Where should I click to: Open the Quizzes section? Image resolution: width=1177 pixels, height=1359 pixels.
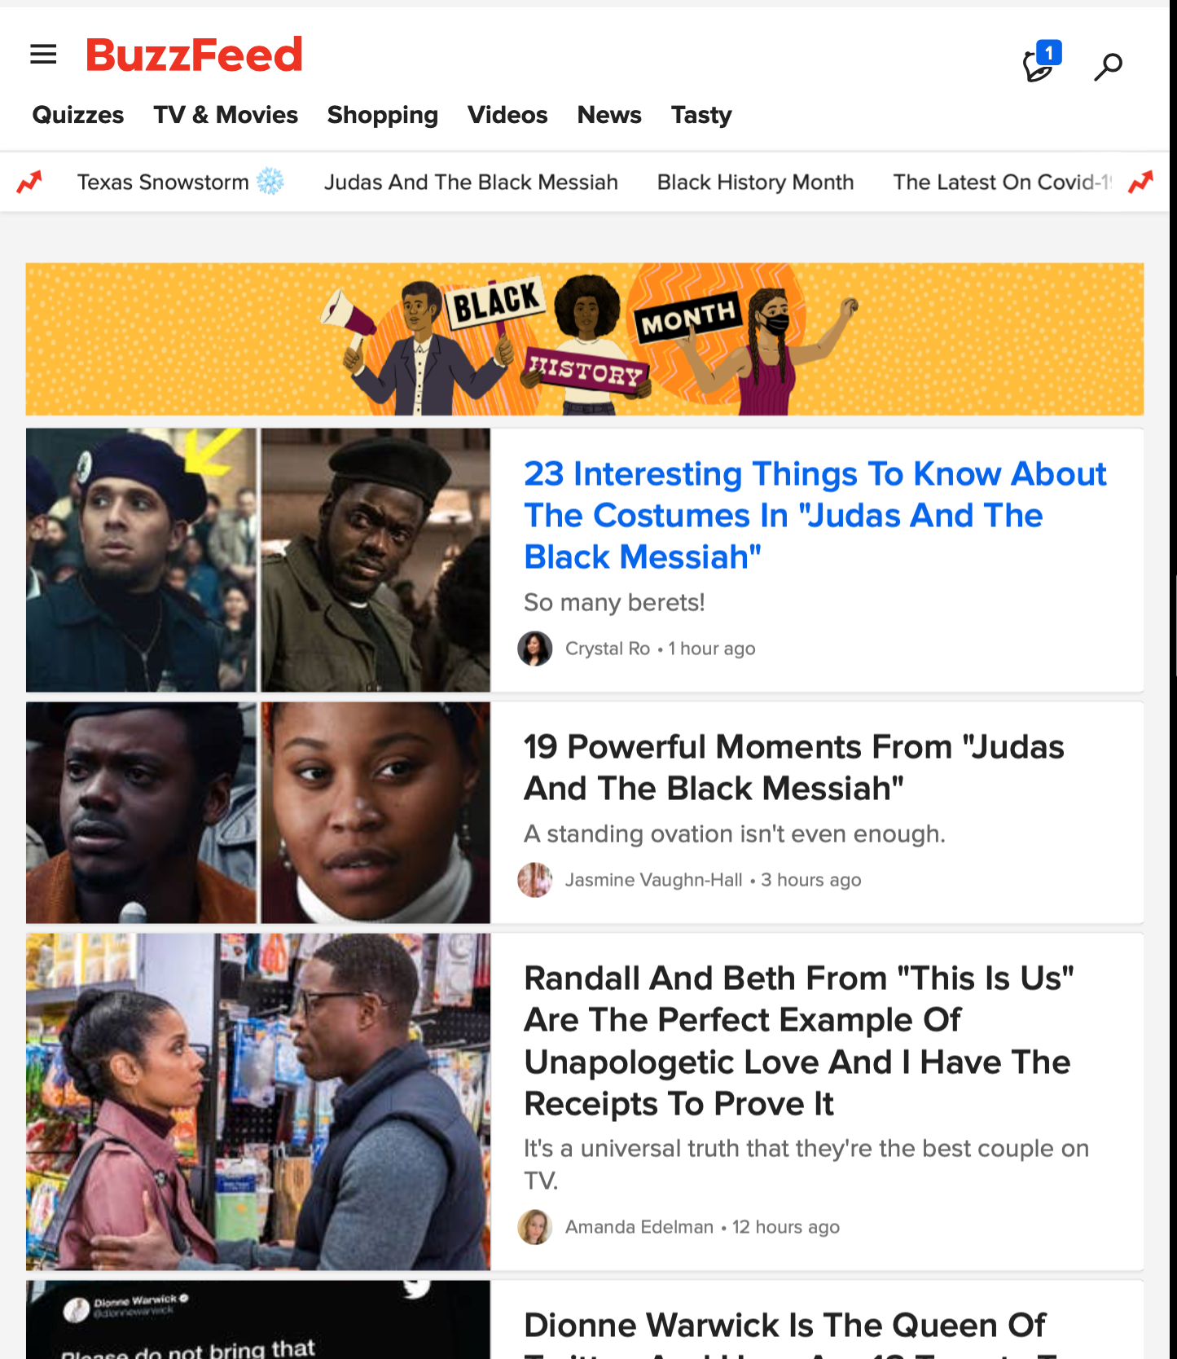coord(78,115)
